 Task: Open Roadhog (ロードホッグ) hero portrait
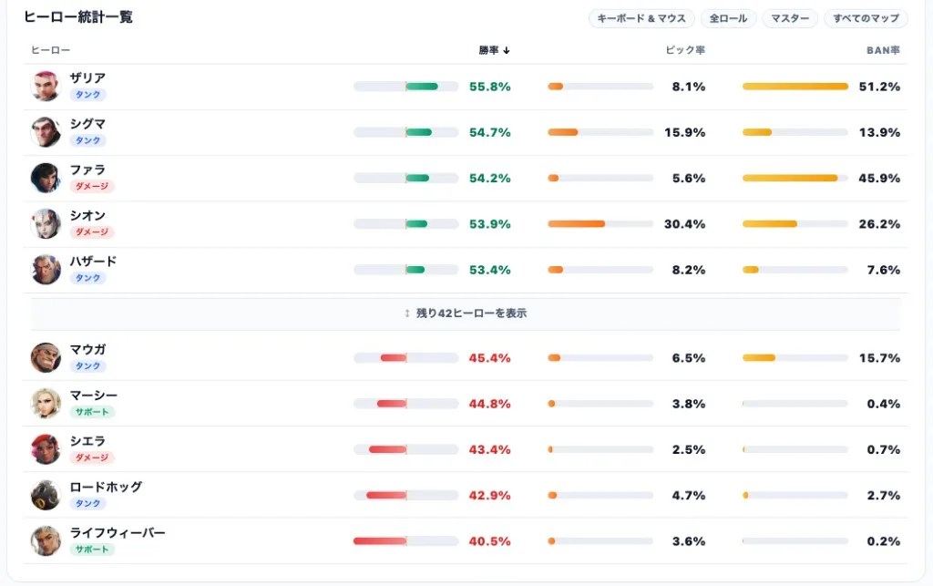point(46,495)
